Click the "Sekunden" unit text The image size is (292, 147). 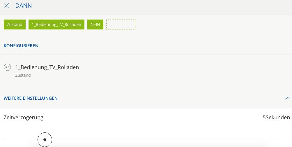(x=278, y=118)
